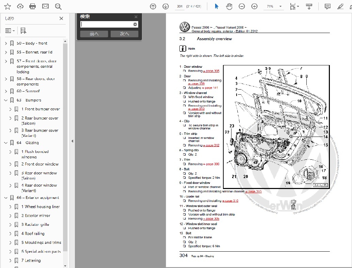Viewport: 352px width, 268px height.
Task: Follow the Guide rail page 310 link
Action: click(x=230, y=201)
